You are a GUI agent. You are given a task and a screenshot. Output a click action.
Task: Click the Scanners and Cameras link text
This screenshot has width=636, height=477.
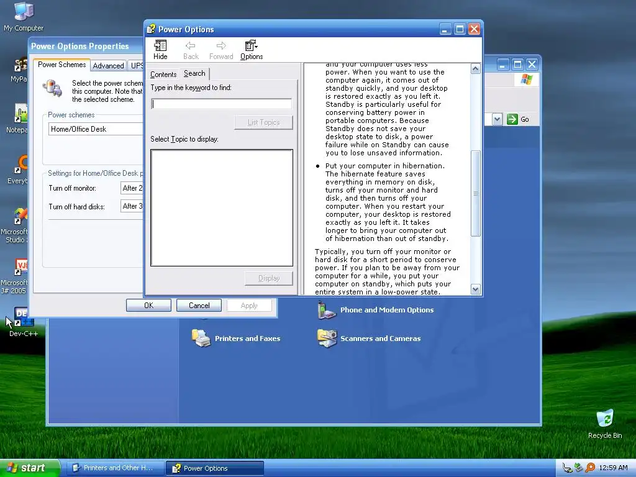click(381, 338)
